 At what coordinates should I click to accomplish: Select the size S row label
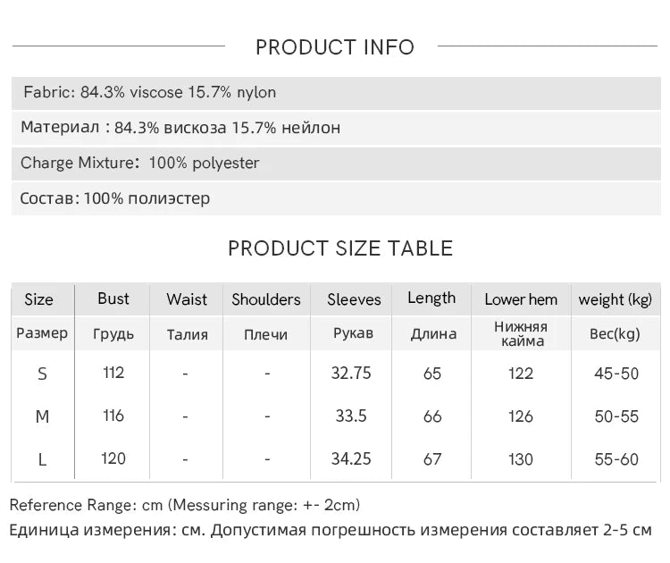[42, 374]
